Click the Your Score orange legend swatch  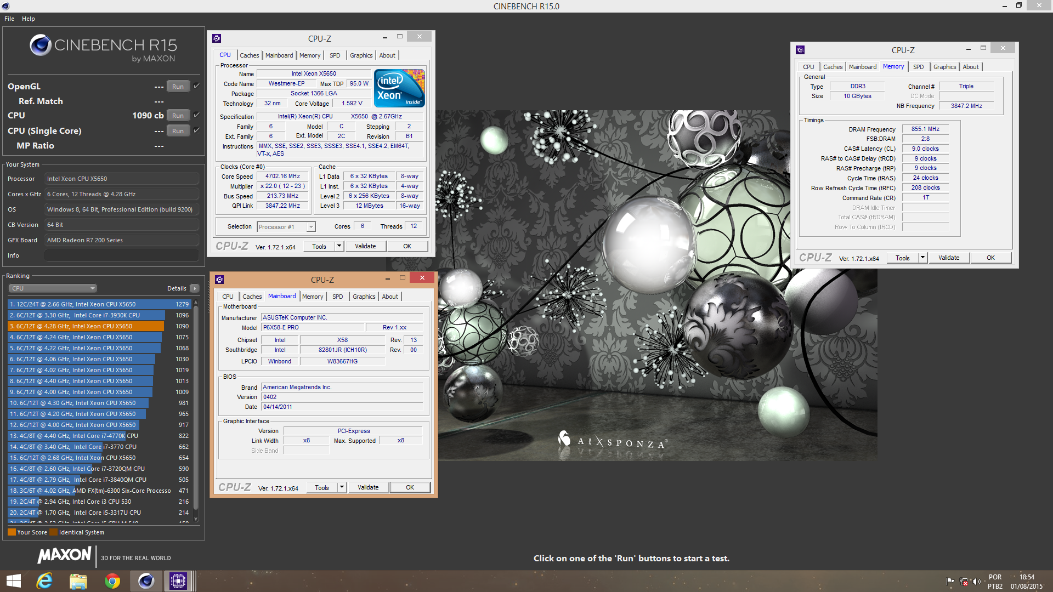pos(12,532)
